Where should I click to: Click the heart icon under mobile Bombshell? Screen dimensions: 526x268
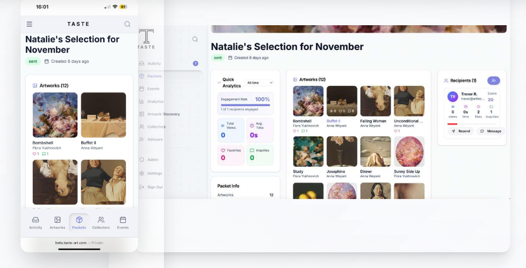(x=34, y=154)
